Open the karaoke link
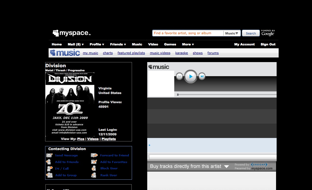This screenshot has width=312, height=190. tap(181, 53)
